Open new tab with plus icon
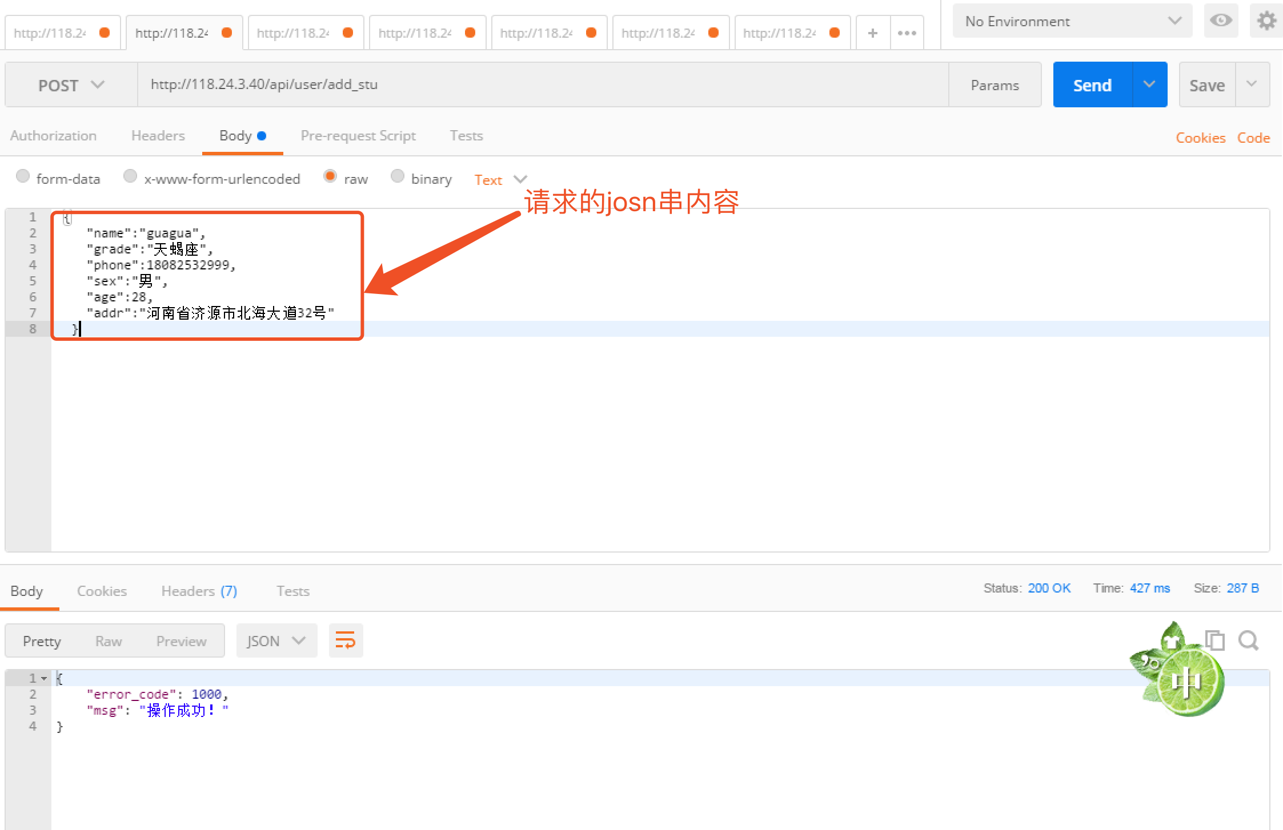This screenshot has width=1283, height=830. tap(872, 33)
